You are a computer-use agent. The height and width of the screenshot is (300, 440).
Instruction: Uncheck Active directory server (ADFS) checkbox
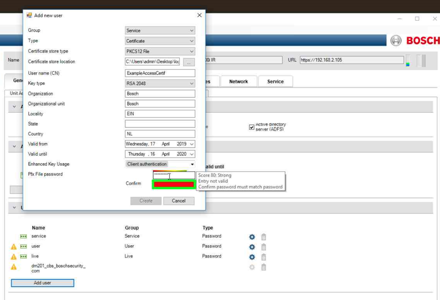pyautogui.click(x=252, y=127)
